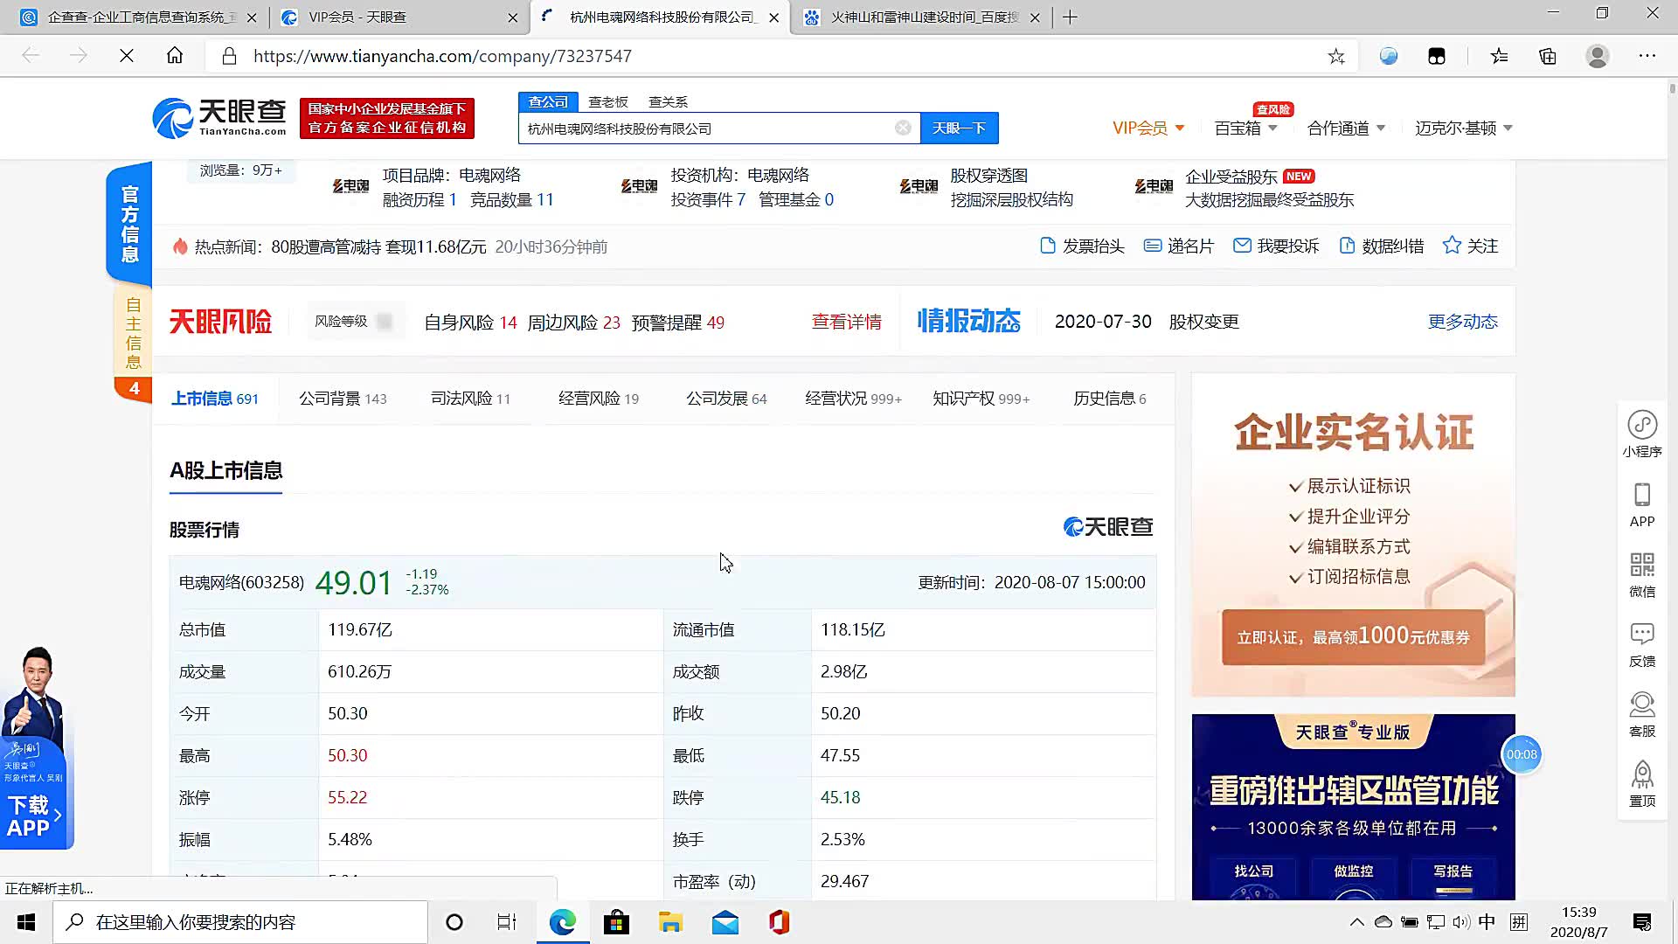The height and width of the screenshot is (944, 1678).
Task: Open Mail app from the taskbar
Action: (x=725, y=922)
